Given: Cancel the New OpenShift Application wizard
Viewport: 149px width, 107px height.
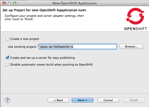Looking at the screenshot, I should (x=108, y=100).
